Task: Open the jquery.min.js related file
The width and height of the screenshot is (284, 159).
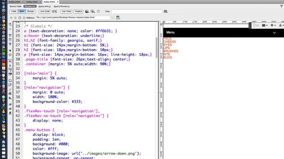Action: pyautogui.click(x=44, y=6)
